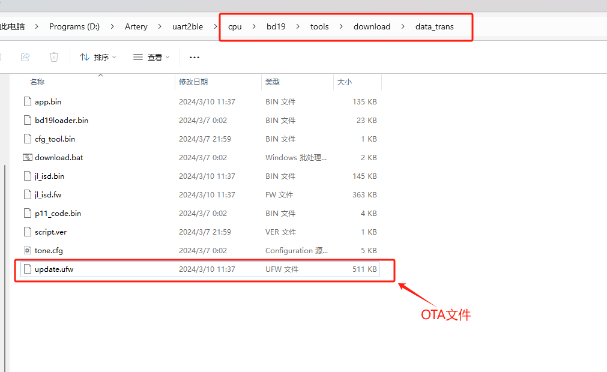Click the VER 文件 type cell

point(280,232)
